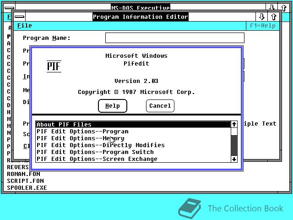The height and width of the screenshot is (220, 293).
Task: Click the help list scrollbar thumb
Action: point(234,132)
